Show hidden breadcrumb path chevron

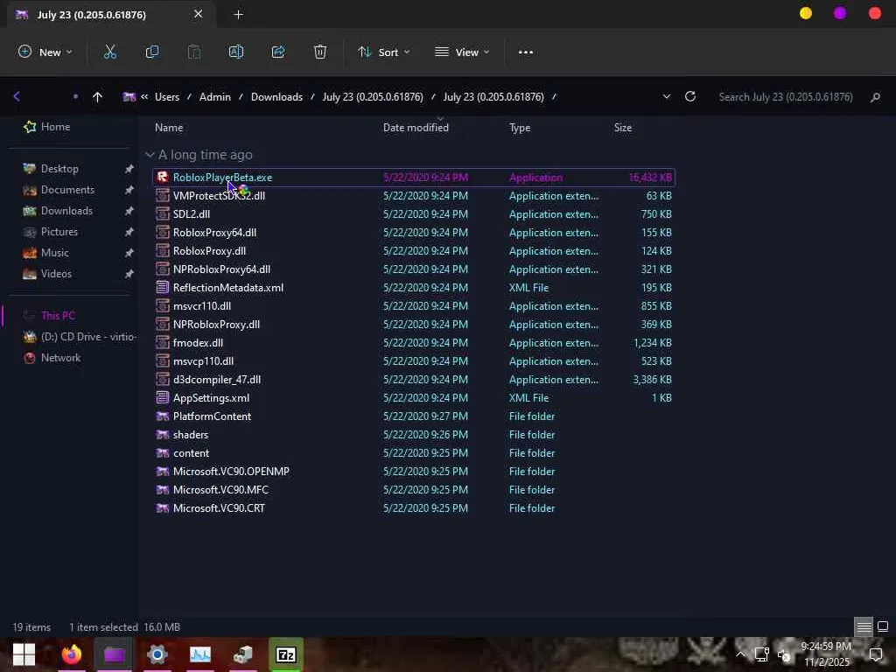pos(144,96)
